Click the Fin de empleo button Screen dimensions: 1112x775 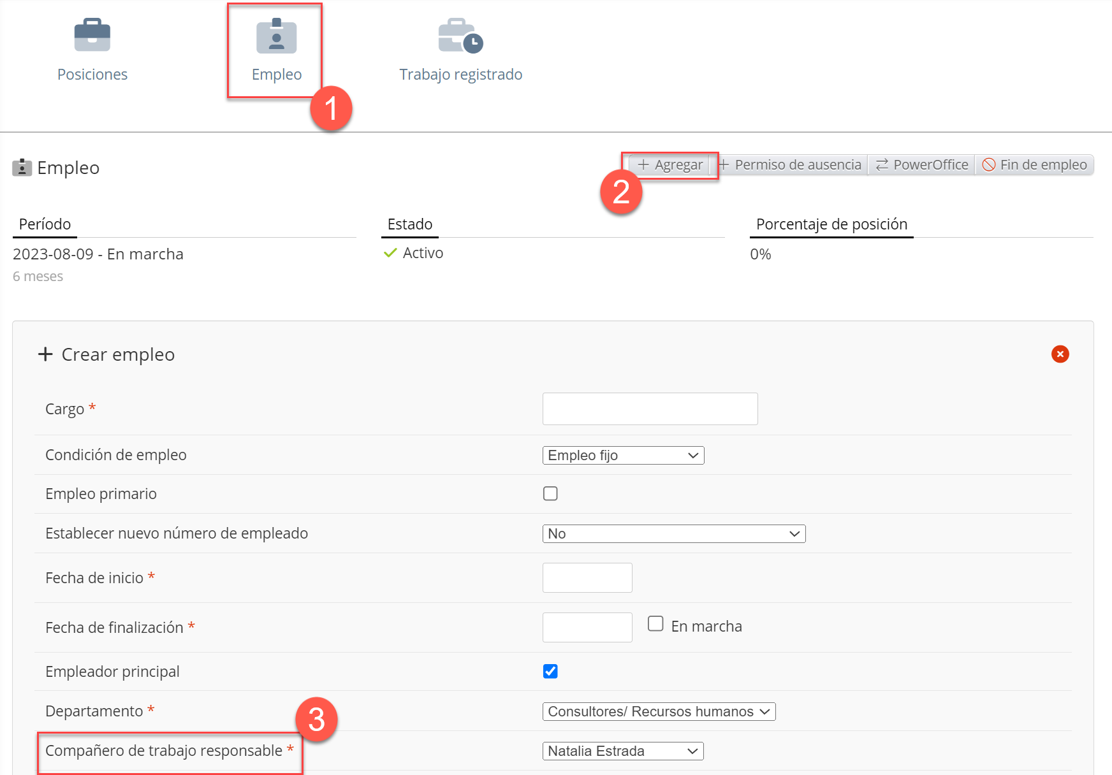pos(1034,165)
